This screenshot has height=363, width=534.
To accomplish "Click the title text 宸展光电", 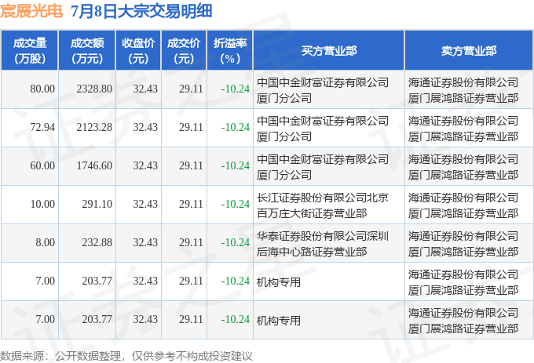I will point(31,11).
